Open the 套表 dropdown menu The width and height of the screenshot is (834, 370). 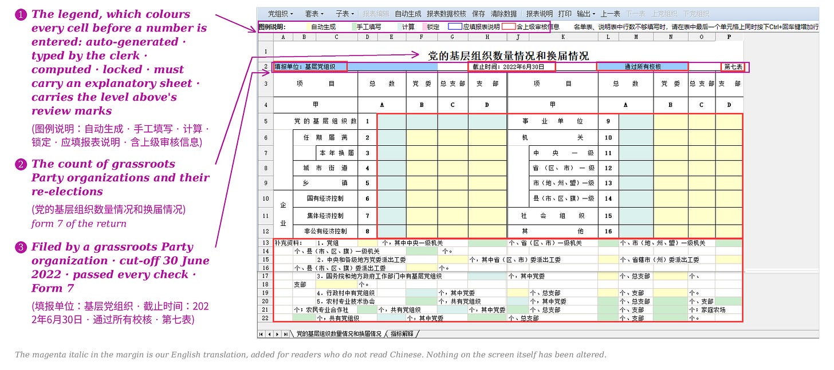click(x=314, y=14)
